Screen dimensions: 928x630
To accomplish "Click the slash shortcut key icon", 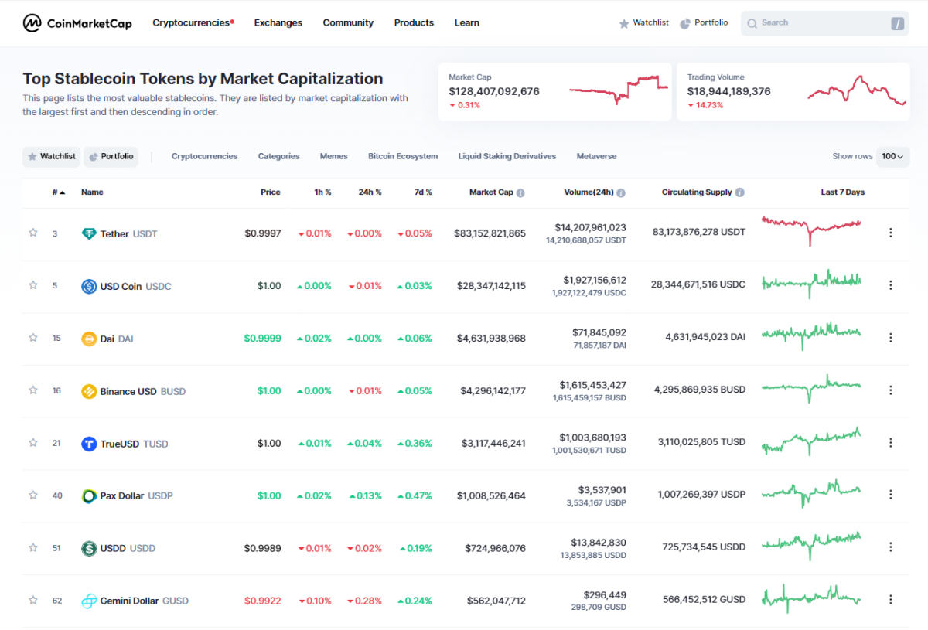I will [x=897, y=24].
